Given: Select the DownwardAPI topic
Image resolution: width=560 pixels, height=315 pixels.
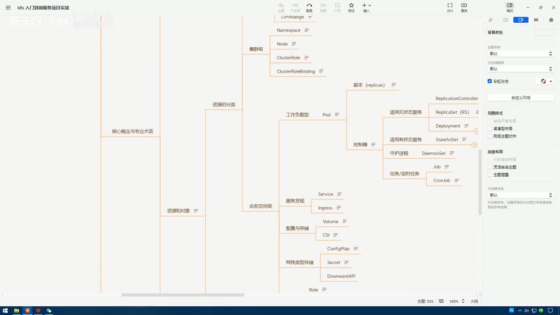Looking at the screenshot, I should (x=341, y=276).
